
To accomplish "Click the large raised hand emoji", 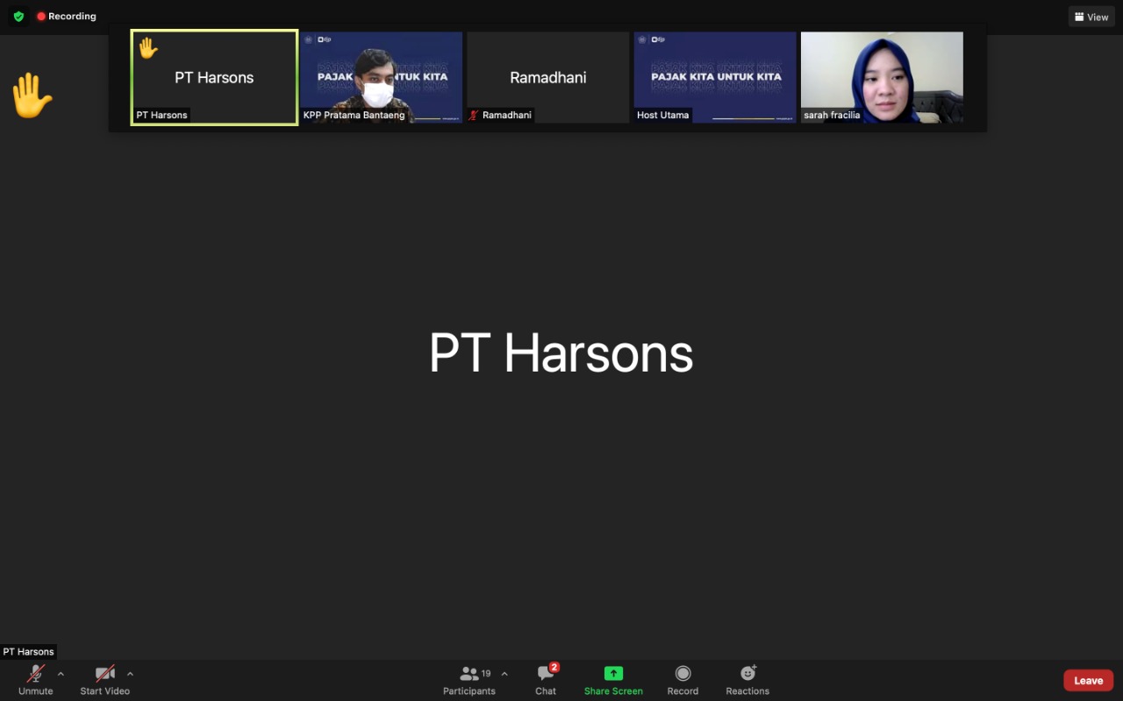I will 32,96.
